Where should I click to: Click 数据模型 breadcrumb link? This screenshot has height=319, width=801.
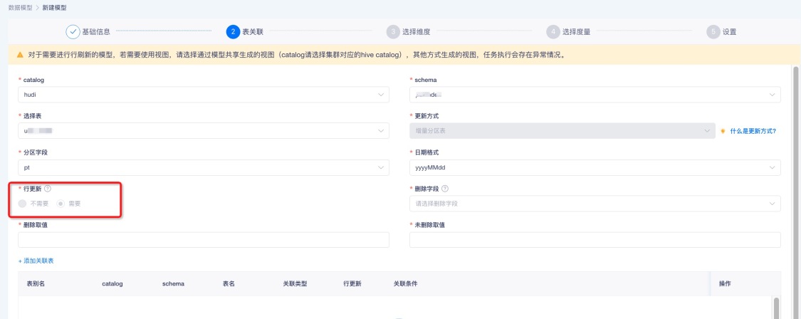(20, 8)
